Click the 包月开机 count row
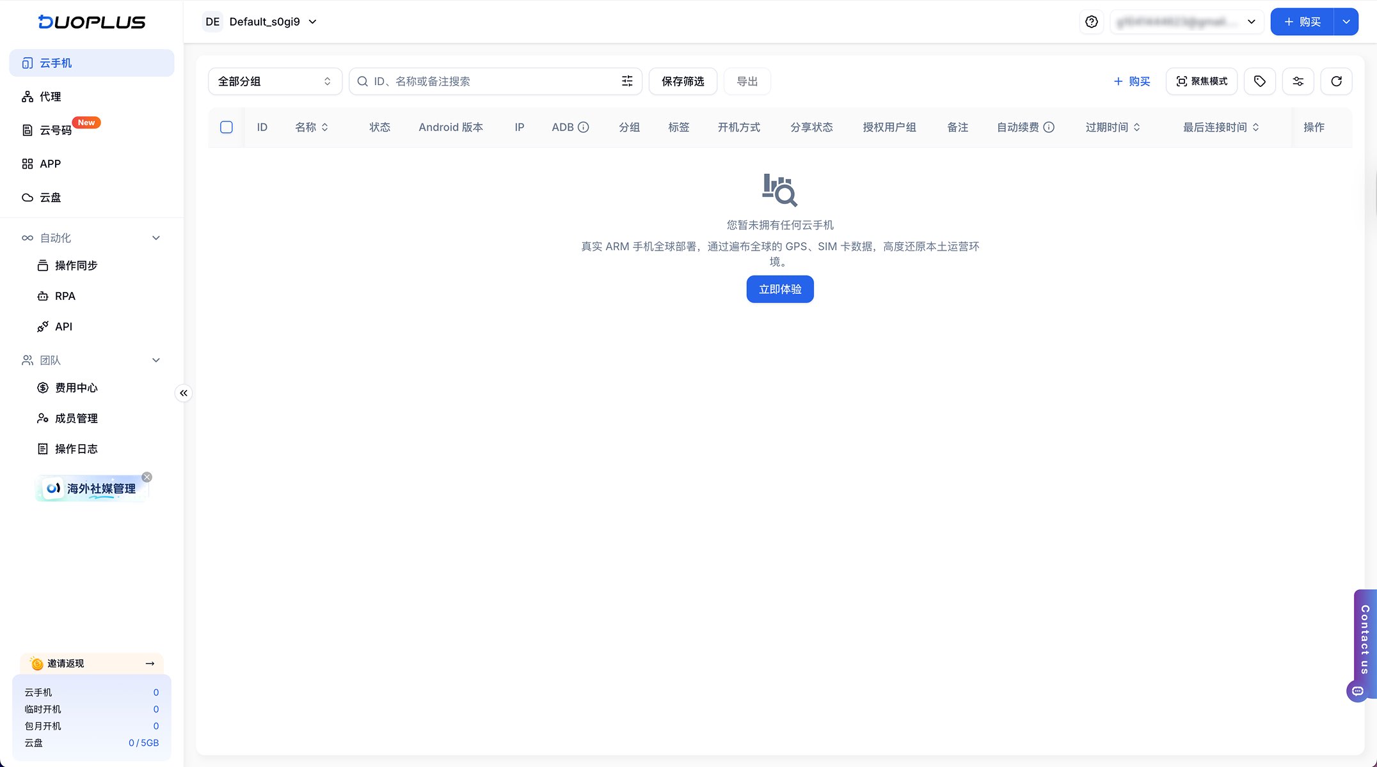 [92, 726]
